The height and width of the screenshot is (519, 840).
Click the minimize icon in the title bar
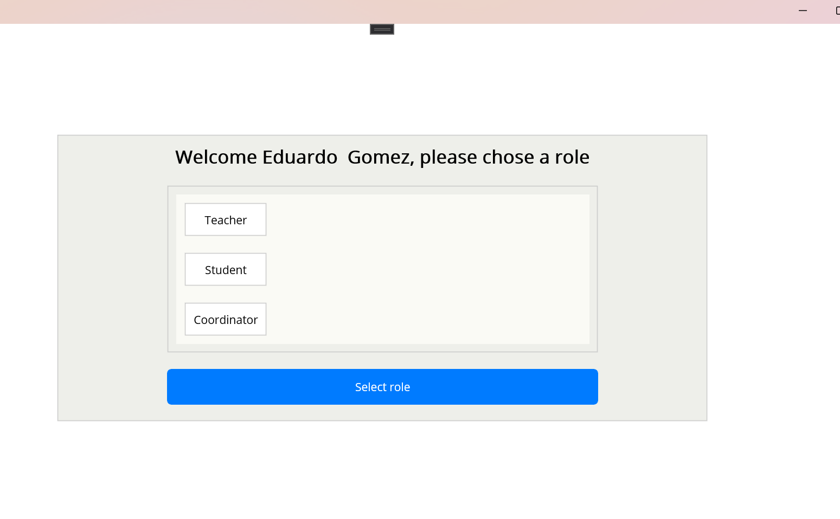pyautogui.click(x=802, y=10)
